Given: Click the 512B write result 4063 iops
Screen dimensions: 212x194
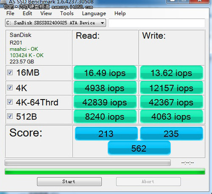Looking at the screenshot, I should pyautogui.click(x=171, y=116).
